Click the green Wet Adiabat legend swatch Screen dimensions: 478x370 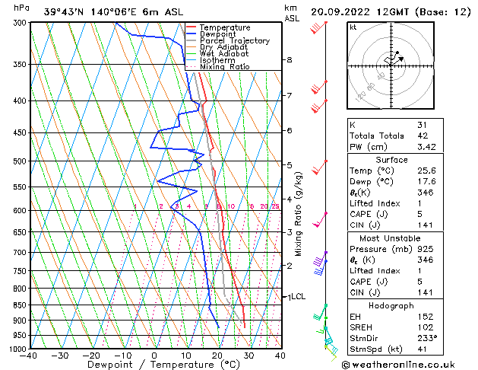coord(191,53)
